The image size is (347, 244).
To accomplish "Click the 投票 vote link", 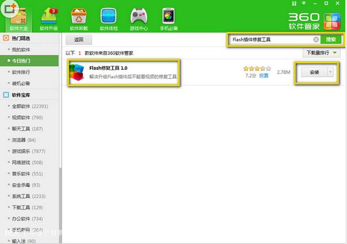I will point(264,75).
